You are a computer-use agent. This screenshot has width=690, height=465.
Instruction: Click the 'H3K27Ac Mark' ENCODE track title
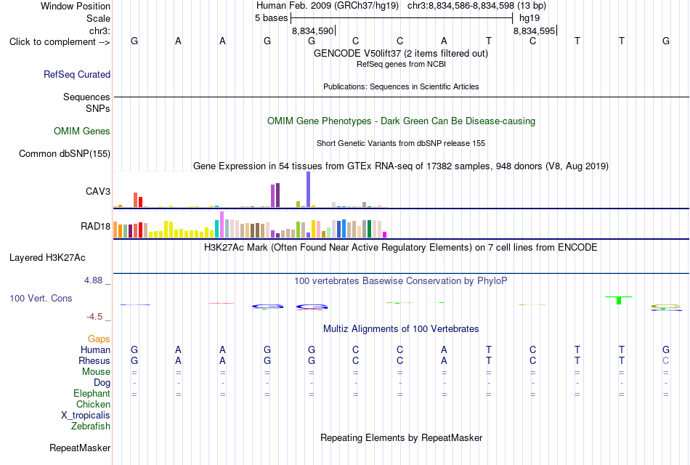[401, 248]
